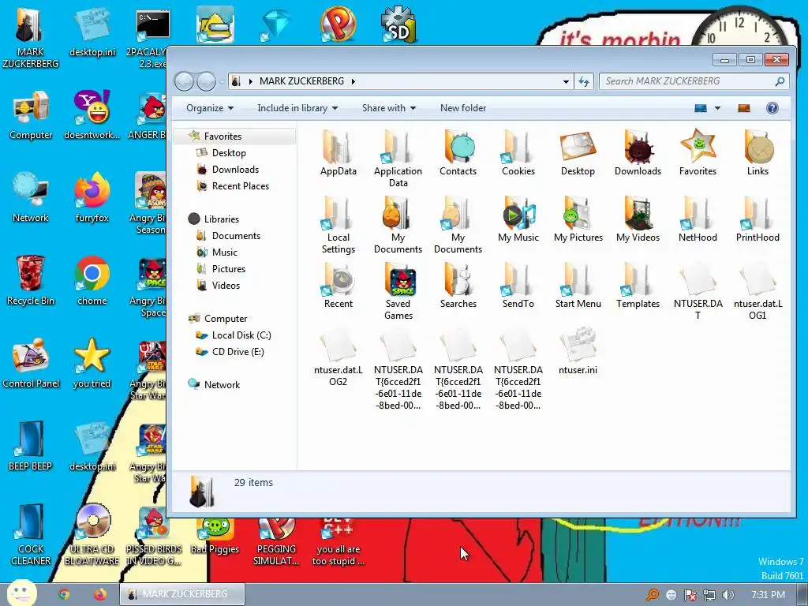
Task: Select the Templates folder
Action: click(x=638, y=286)
